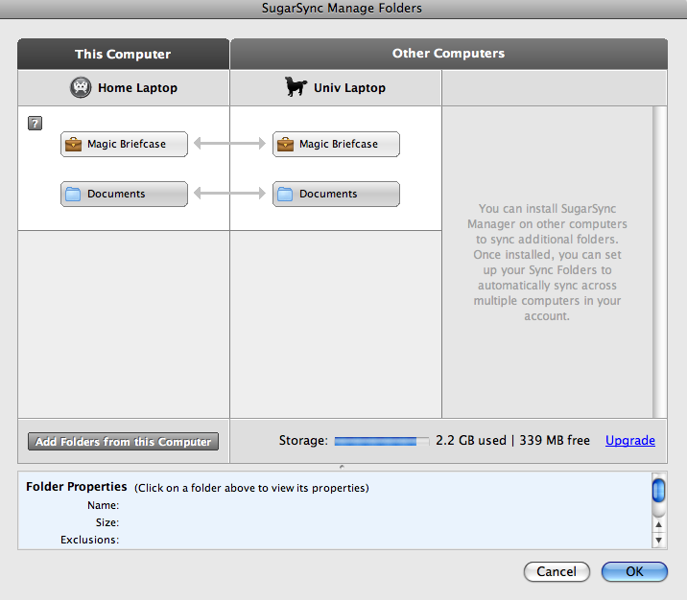The height and width of the screenshot is (600, 687).
Task: Click the storage usage progress bar
Action: pyautogui.click(x=382, y=441)
